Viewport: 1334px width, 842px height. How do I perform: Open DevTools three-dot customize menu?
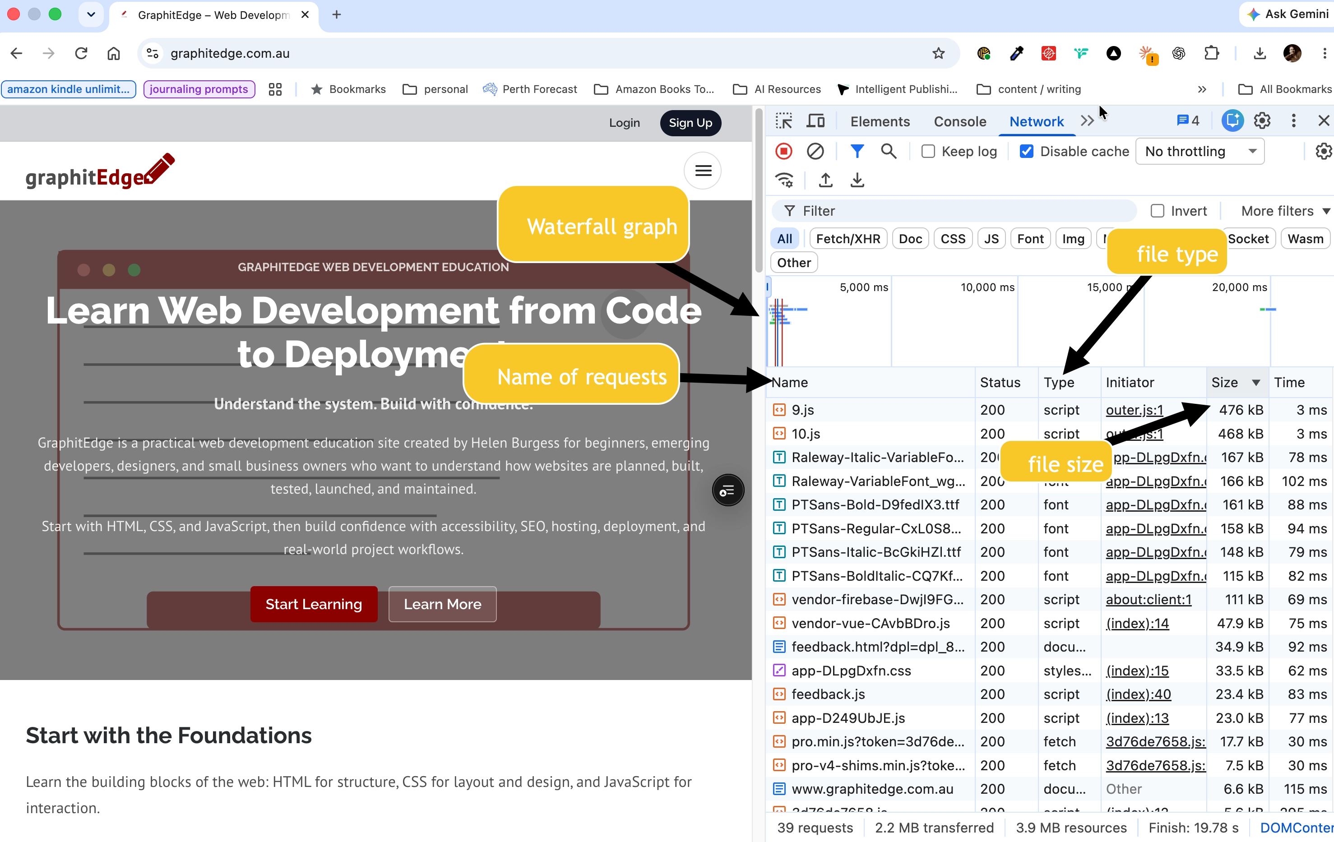pyautogui.click(x=1293, y=121)
